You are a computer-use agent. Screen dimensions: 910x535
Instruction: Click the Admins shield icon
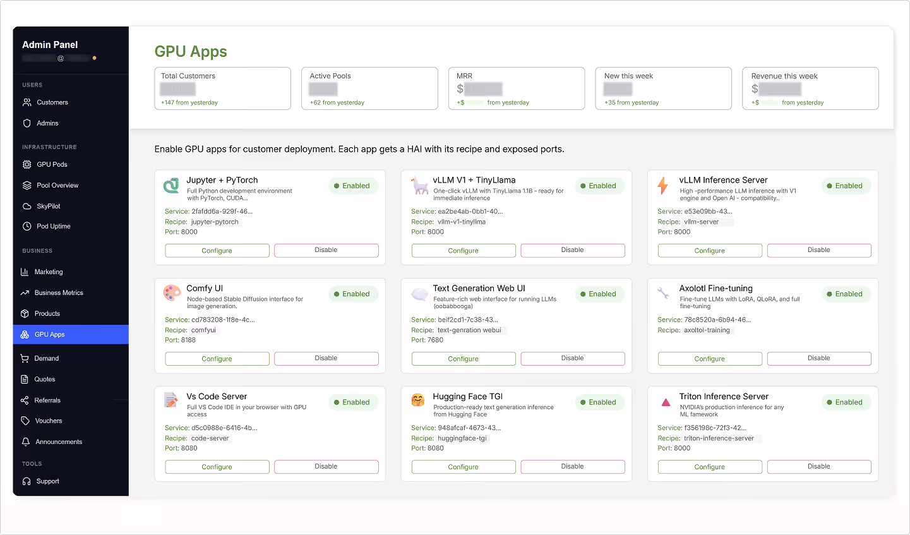click(x=27, y=123)
